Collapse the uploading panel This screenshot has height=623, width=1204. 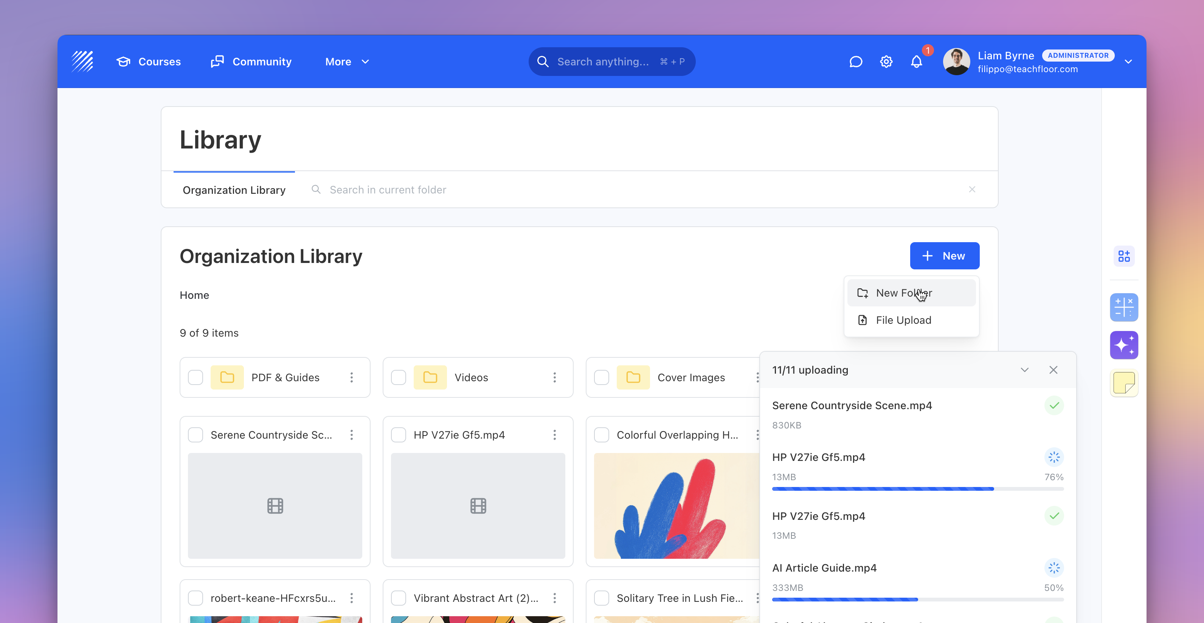coord(1024,370)
